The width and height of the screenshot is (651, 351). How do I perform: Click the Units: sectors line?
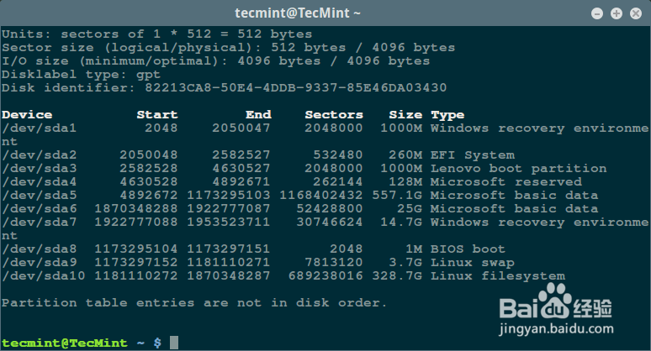[157, 34]
